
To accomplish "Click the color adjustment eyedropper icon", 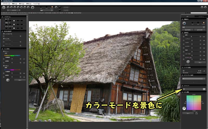I will tap(184, 108).
